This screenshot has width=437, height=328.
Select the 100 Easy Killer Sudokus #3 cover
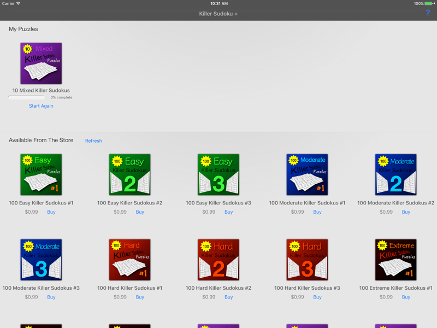click(218, 174)
